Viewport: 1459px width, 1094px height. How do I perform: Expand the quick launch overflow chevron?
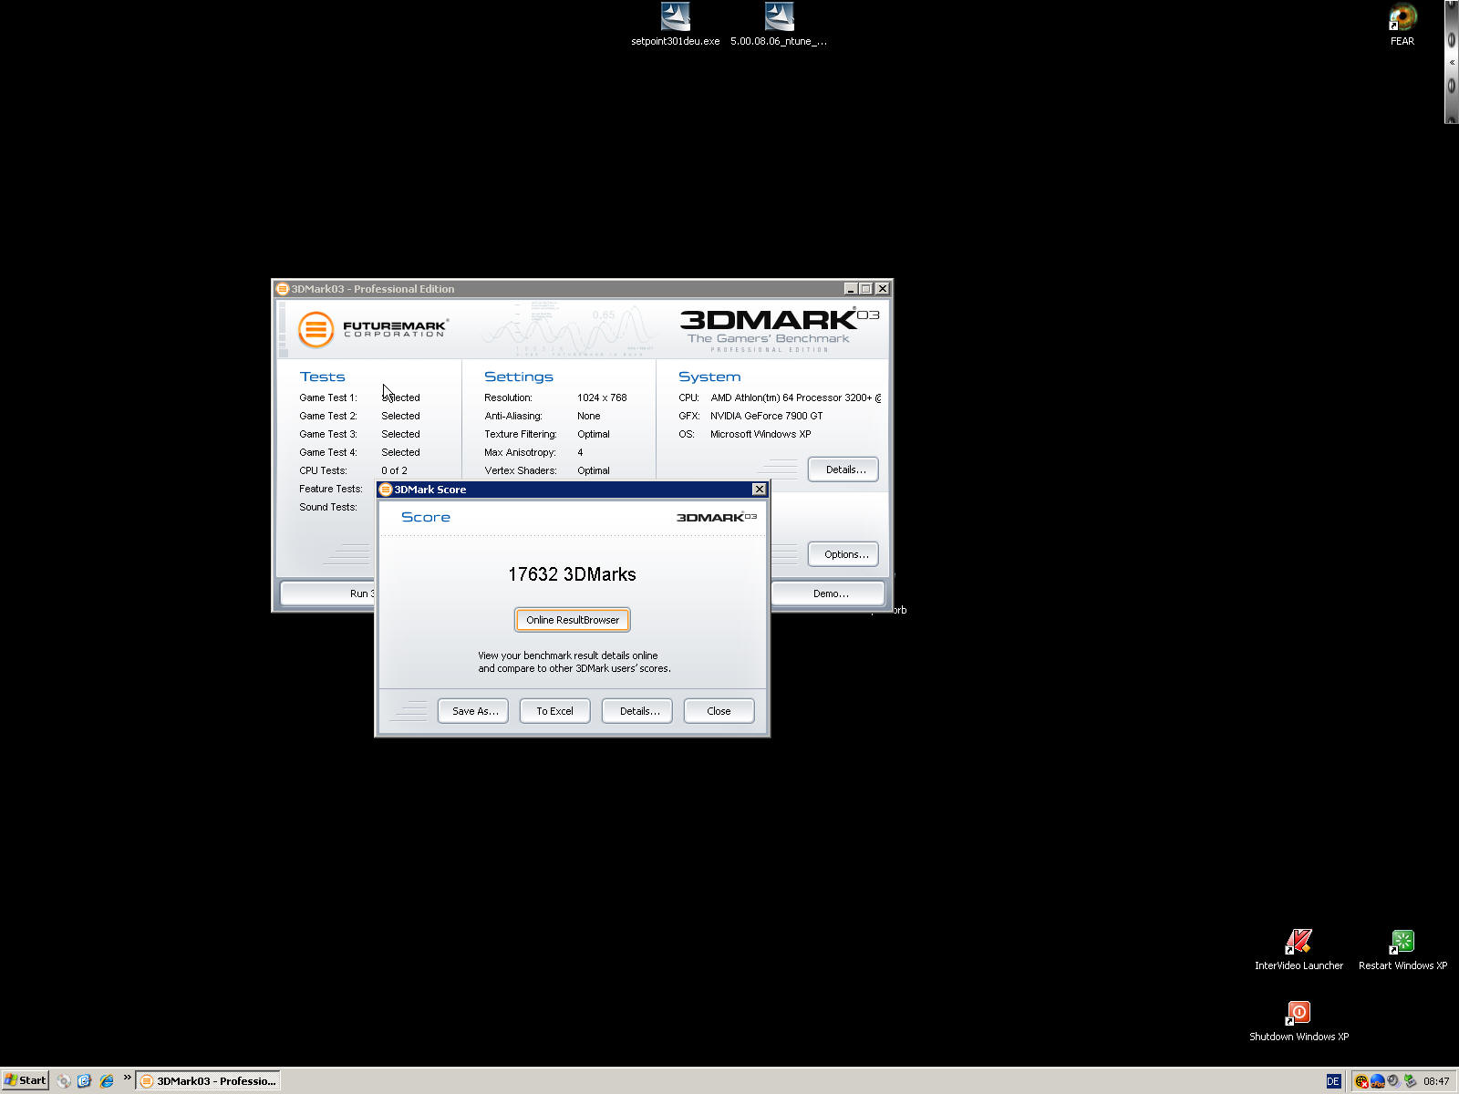(127, 1079)
